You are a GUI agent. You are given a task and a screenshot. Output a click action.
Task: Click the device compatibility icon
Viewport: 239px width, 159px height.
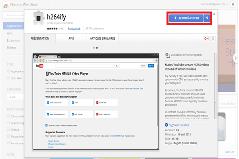(167, 55)
